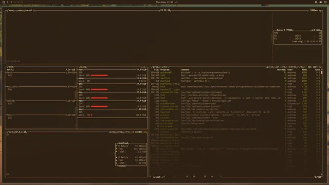Click the MemB column header
The image size is (329, 185).
304,70
